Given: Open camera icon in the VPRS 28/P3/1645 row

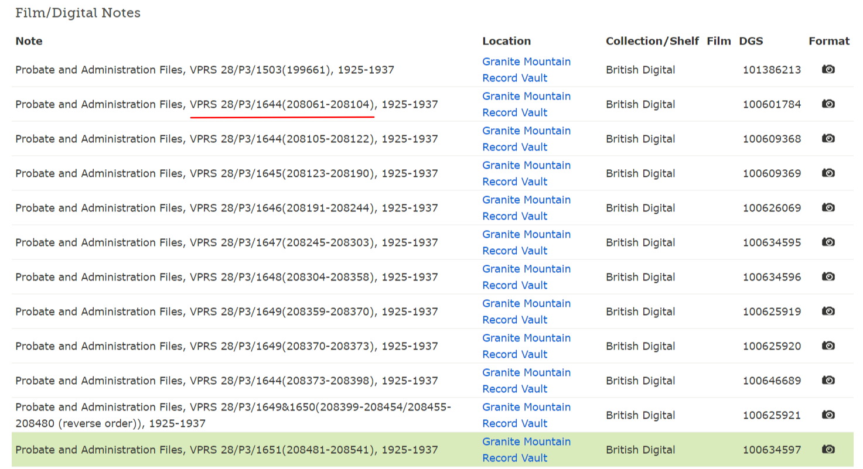Looking at the screenshot, I should coord(828,173).
